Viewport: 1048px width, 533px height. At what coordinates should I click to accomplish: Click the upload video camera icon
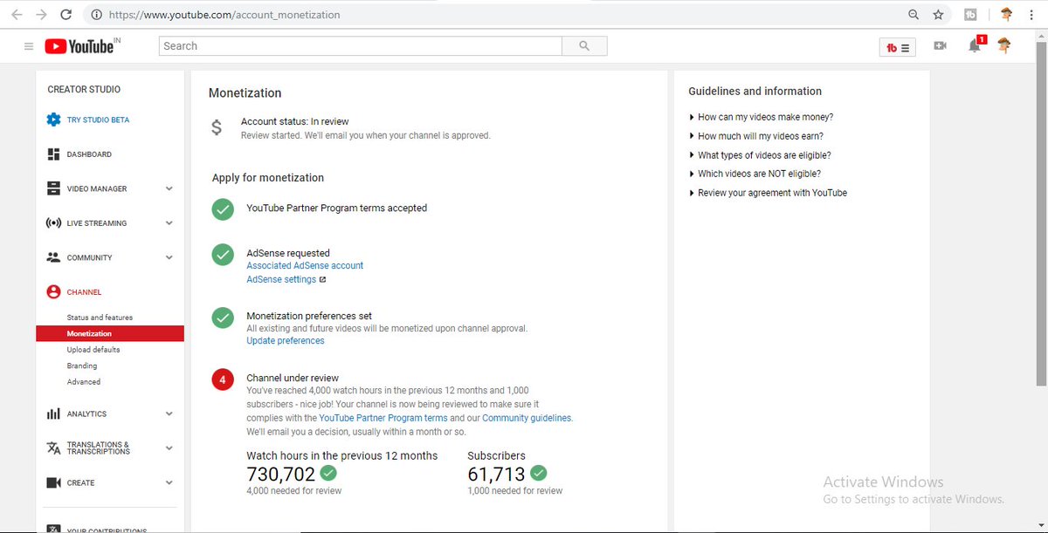click(x=940, y=45)
